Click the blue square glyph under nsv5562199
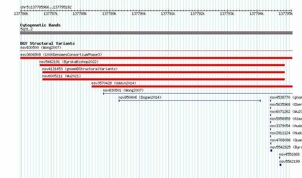 [x=280, y=165]
